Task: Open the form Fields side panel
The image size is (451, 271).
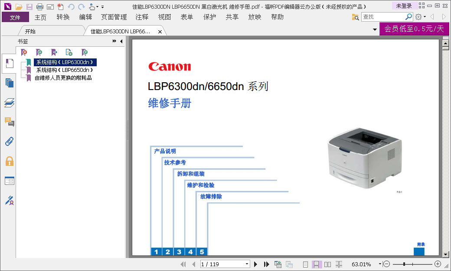Action: 9,181
